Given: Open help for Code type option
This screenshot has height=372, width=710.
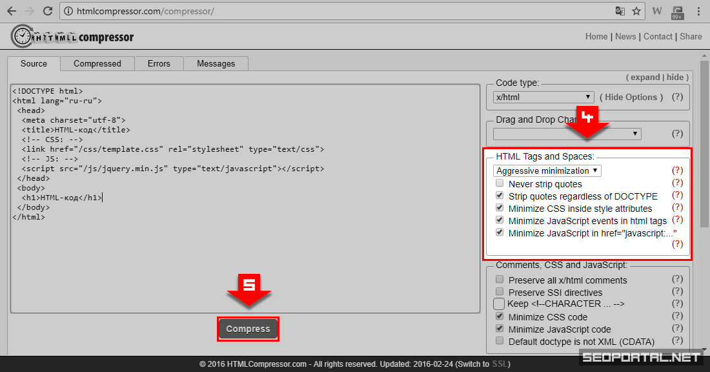Looking at the screenshot, I should coord(677,97).
